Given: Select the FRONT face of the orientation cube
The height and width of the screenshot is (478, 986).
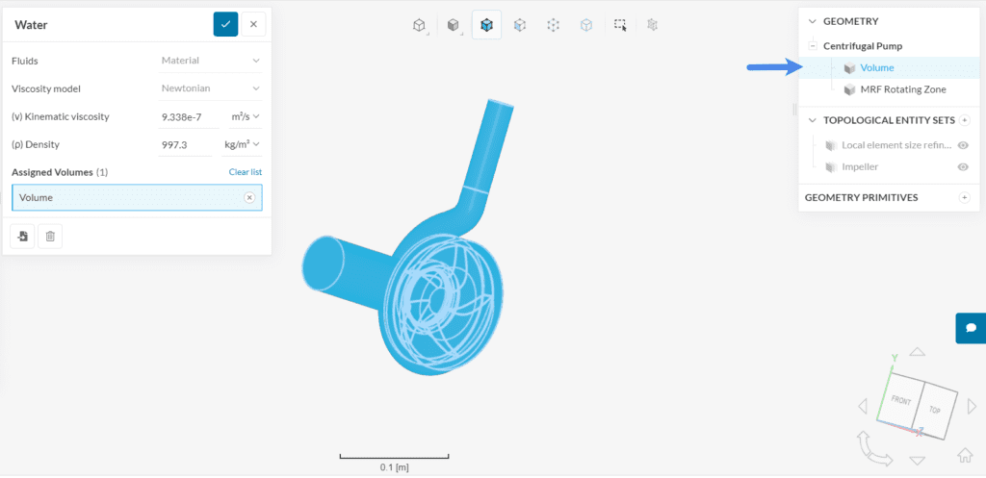Looking at the screenshot, I should click(x=901, y=401).
